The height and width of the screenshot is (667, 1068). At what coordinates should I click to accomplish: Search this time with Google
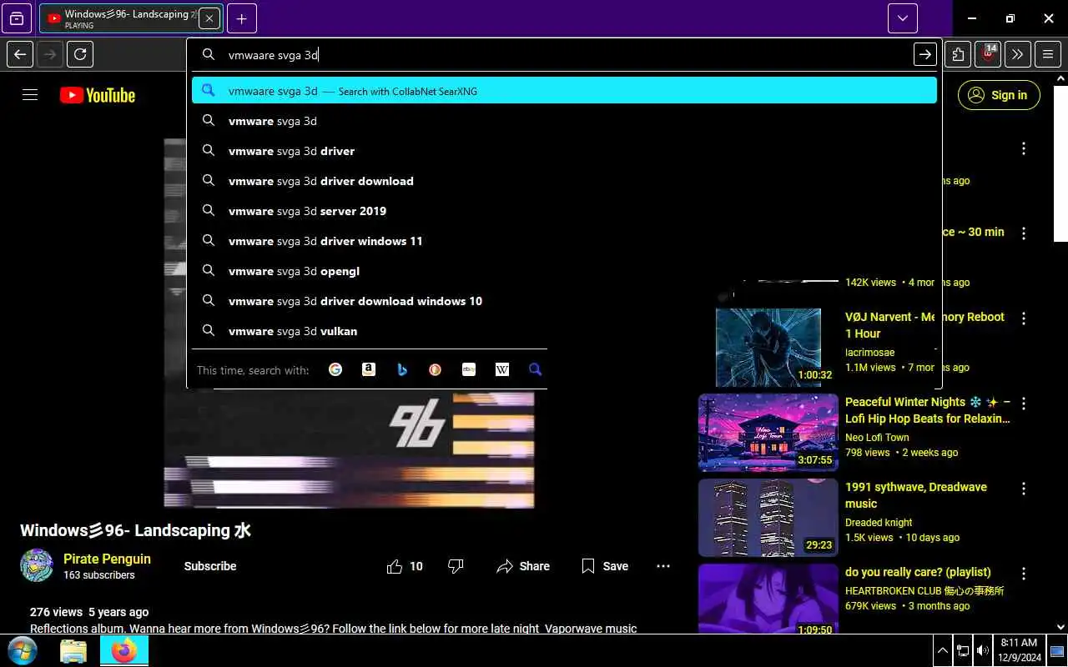[335, 369]
